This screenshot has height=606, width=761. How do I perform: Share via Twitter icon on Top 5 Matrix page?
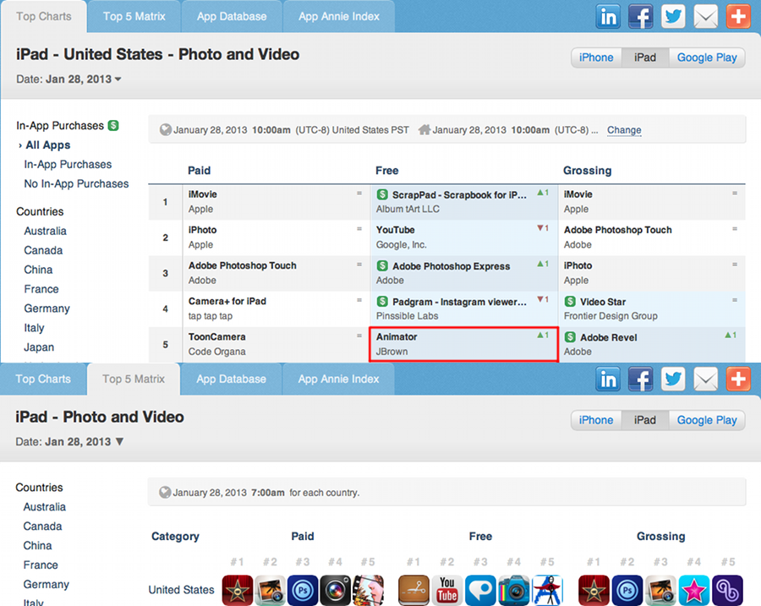pyautogui.click(x=673, y=379)
